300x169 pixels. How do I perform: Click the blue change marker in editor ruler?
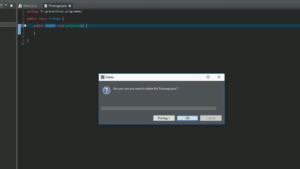click(x=19, y=29)
